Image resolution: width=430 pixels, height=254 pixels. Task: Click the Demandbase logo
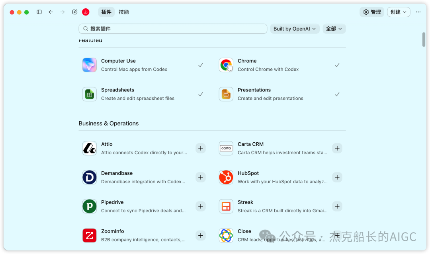tap(90, 177)
